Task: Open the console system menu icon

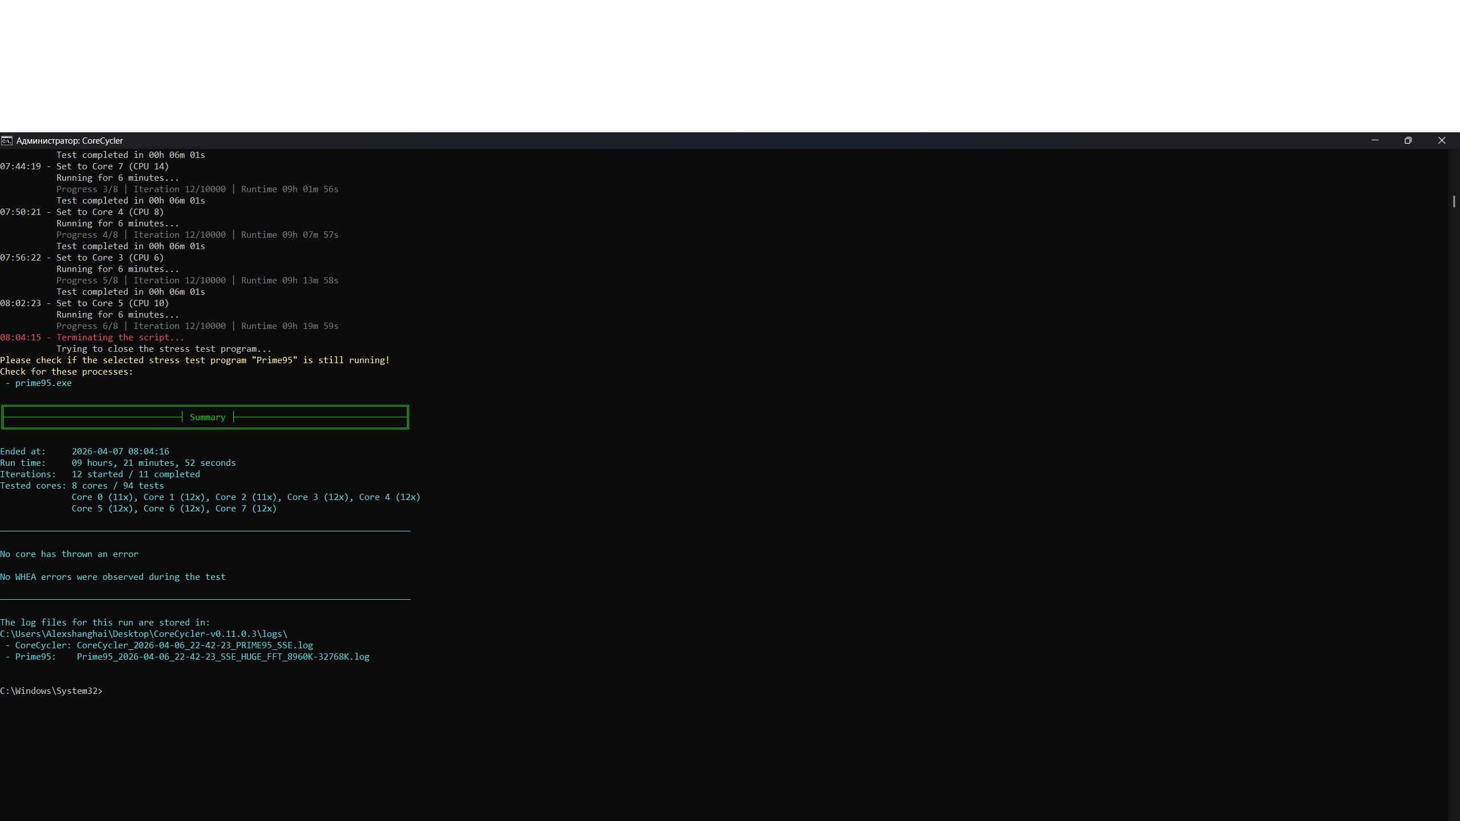Action: [x=7, y=141]
